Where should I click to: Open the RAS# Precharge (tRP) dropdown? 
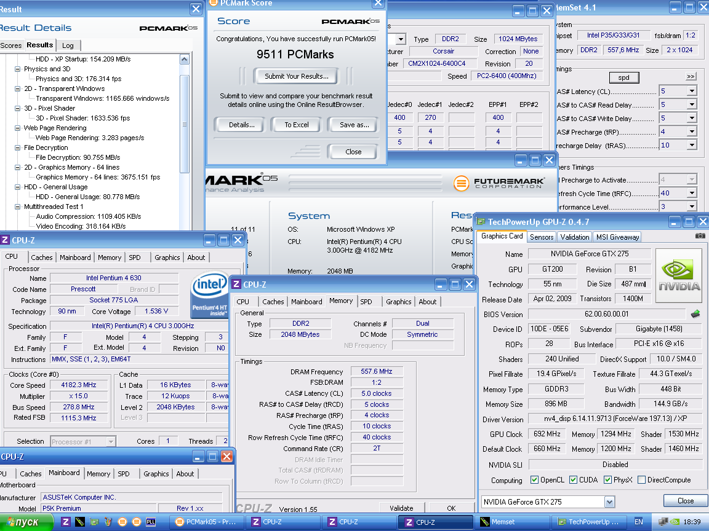pyautogui.click(x=692, y=132)
